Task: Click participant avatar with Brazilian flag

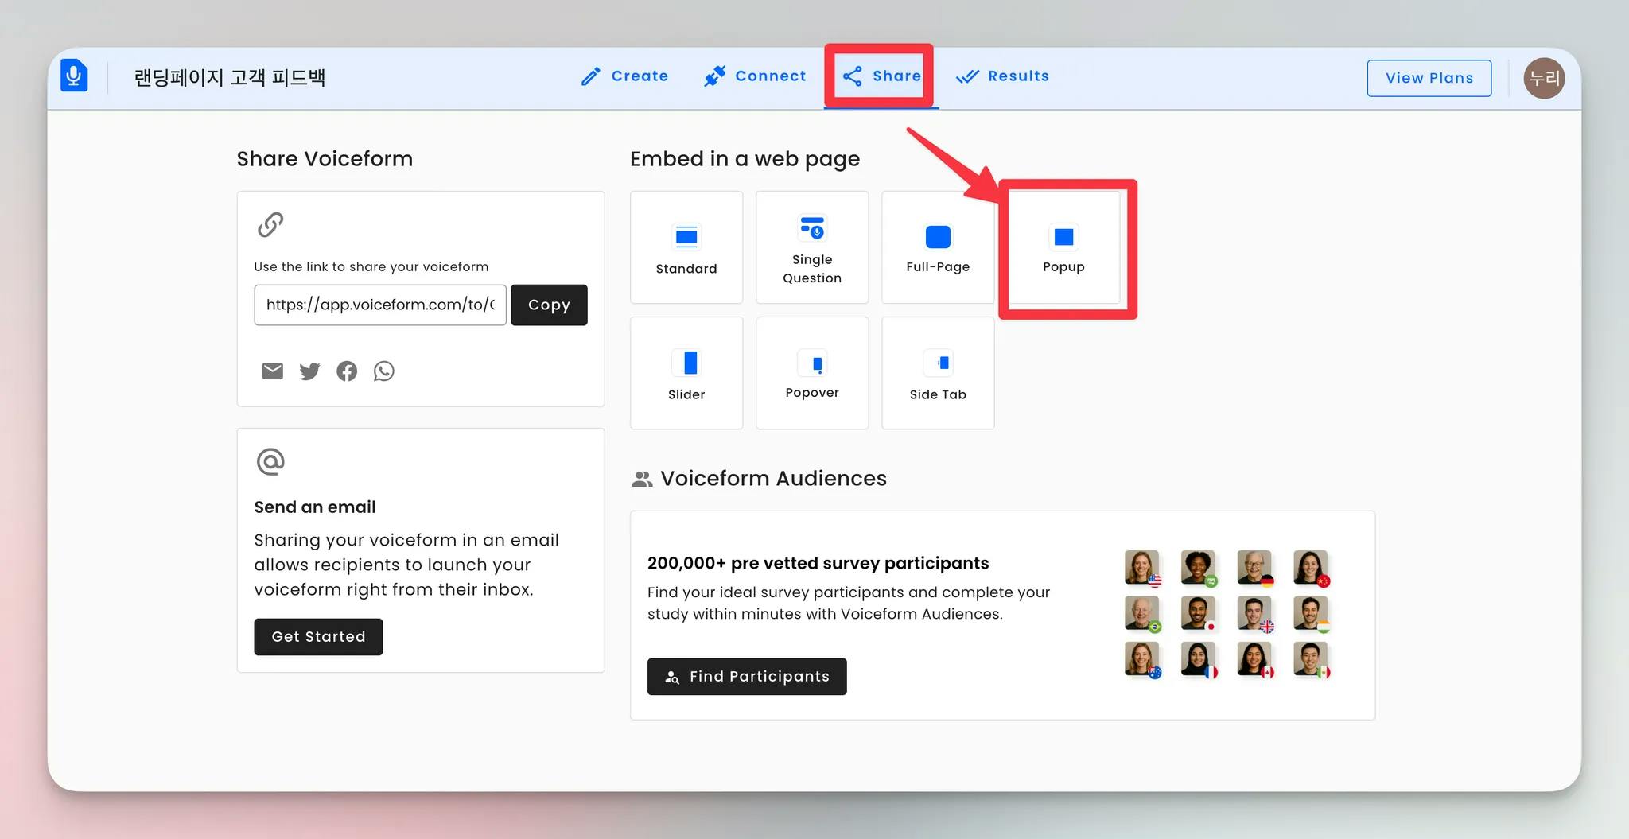Action: pyautogui.click(x=1142, y=614)
